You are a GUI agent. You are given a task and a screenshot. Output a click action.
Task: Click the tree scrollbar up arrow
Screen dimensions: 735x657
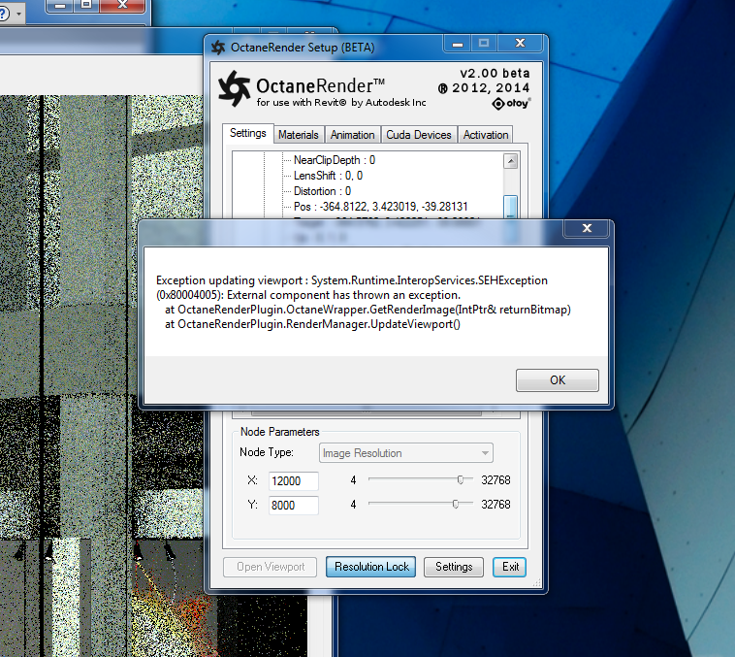pos(510,161)
